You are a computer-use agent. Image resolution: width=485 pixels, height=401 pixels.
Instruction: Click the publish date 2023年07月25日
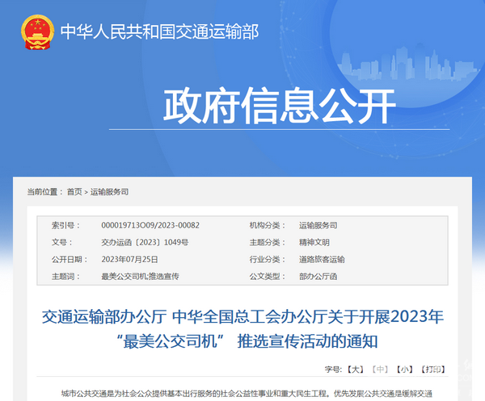[129, 259]
